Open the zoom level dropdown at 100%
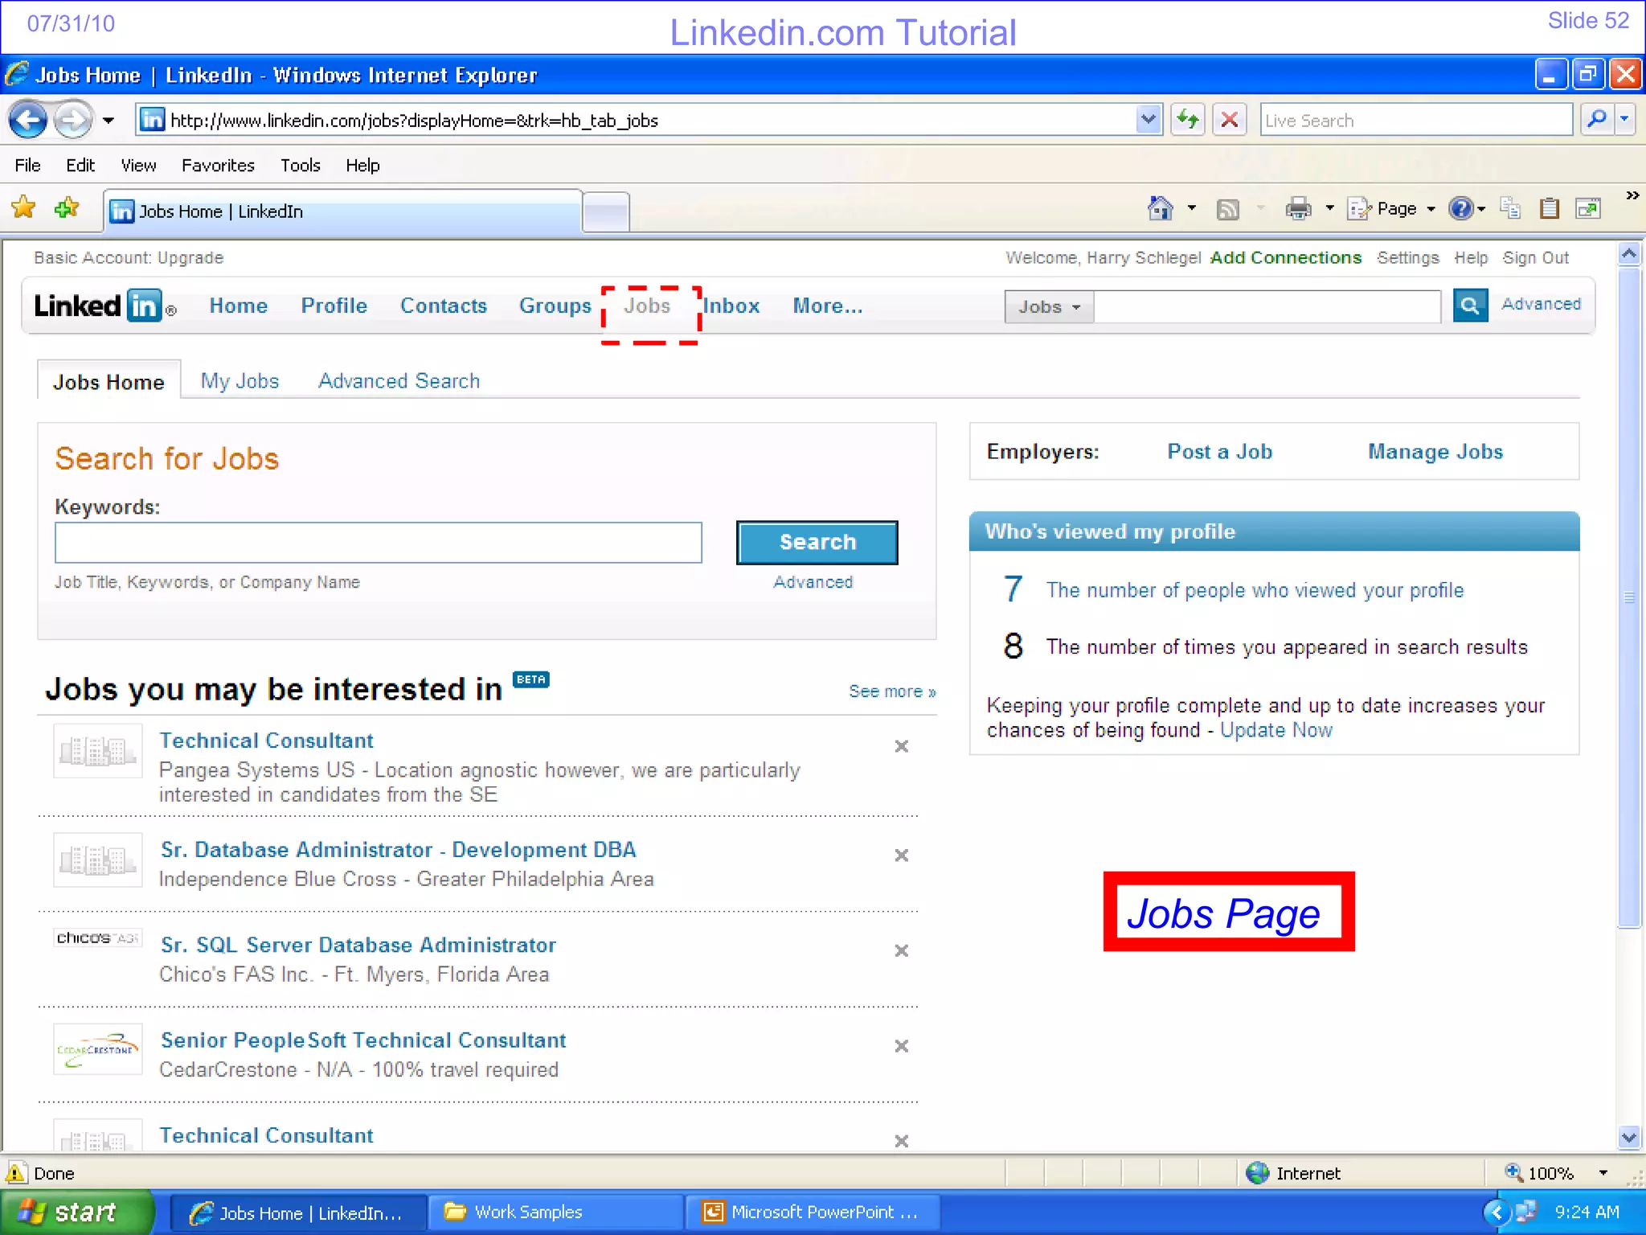Viewport: 1646px width, 1235px height. 1603,1173
